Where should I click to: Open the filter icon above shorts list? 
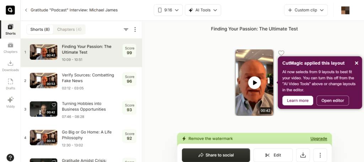(x=126, y=29)
